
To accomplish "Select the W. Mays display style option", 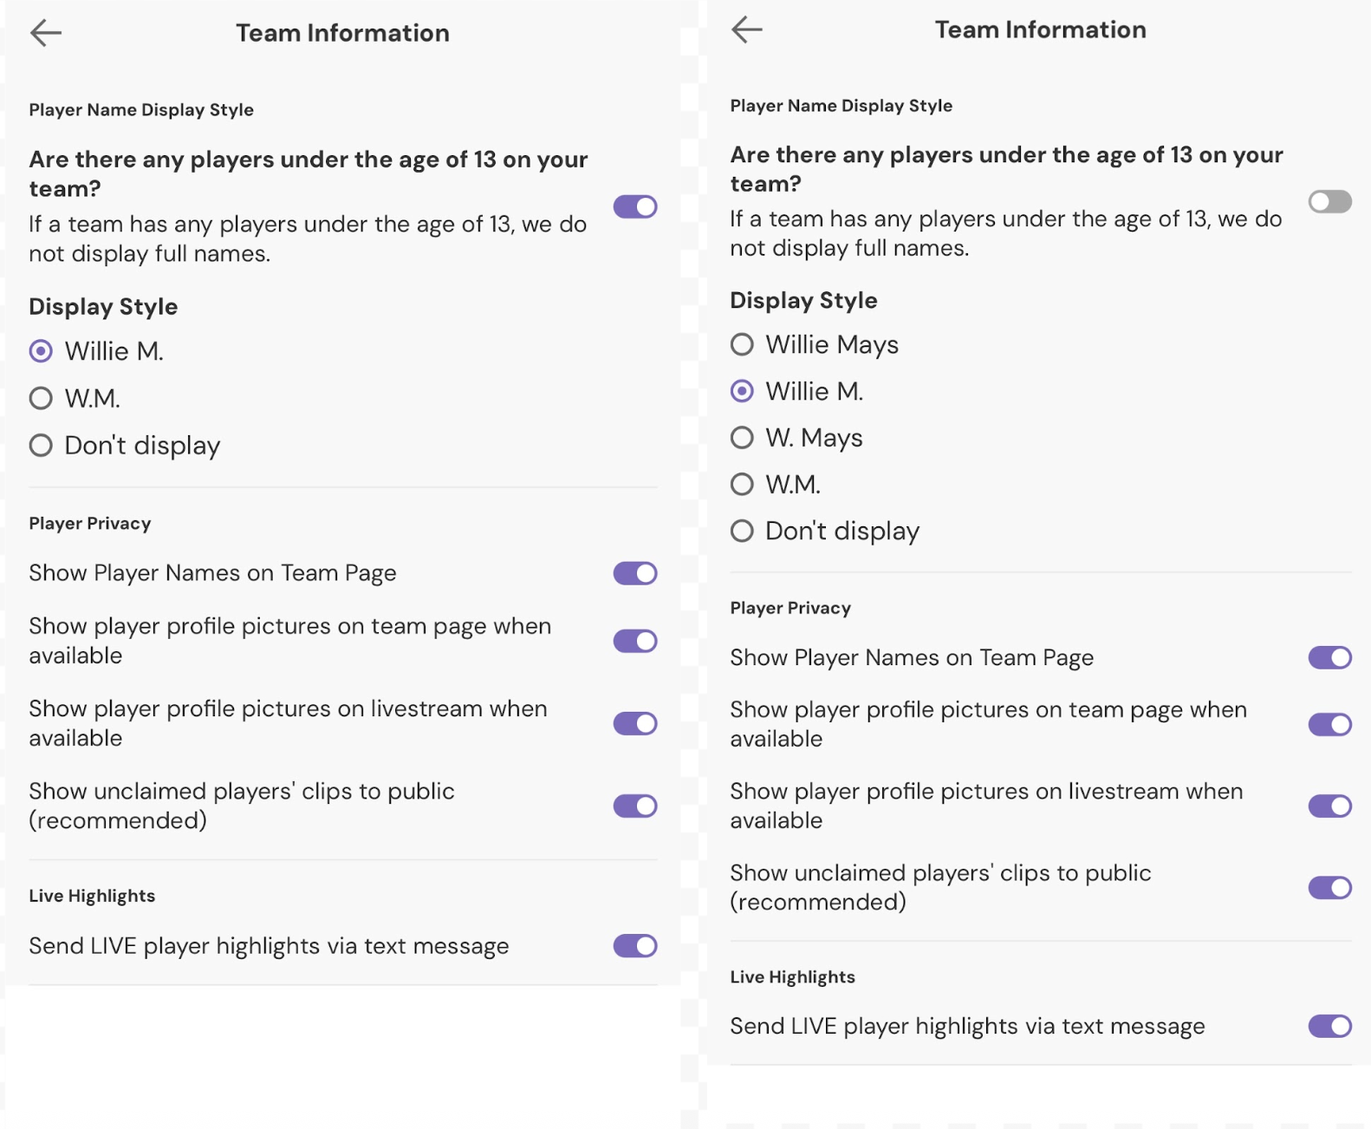I will (x=742, y=438).
